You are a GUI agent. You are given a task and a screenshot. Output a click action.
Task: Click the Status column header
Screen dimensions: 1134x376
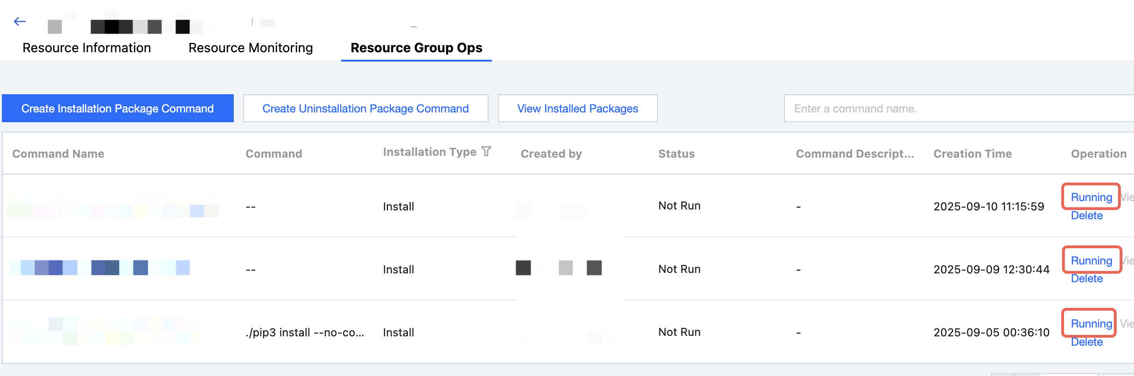coord(676,153)
